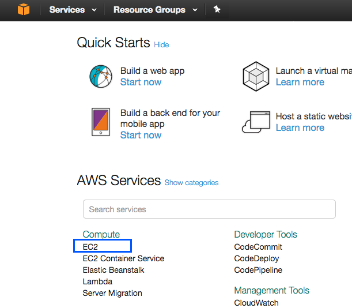Click Learn more for virtual machine
Viewport: 352px width, 308px height.
(x=300, y=82)
